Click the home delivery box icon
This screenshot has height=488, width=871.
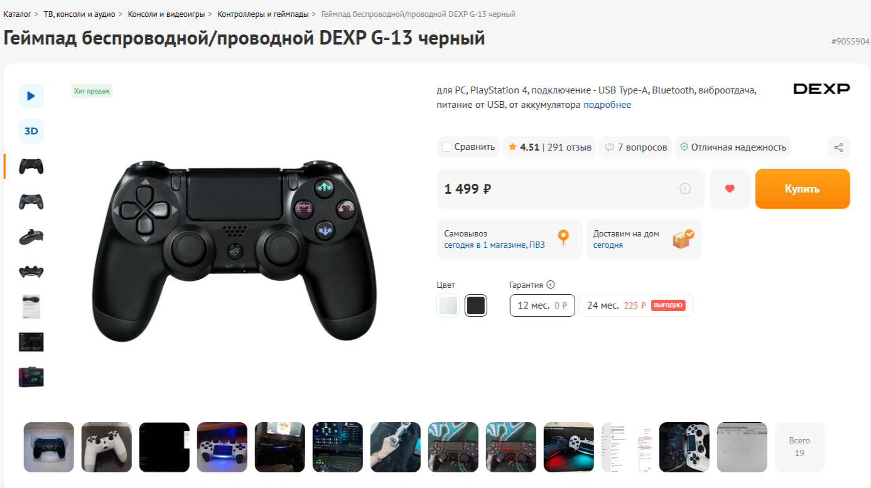click(x=683, y=238)
